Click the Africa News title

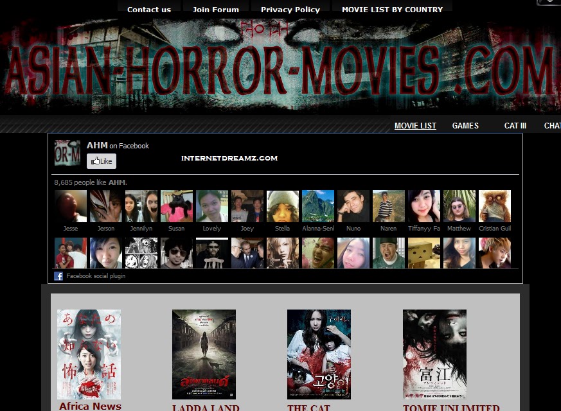coord(90,406)
